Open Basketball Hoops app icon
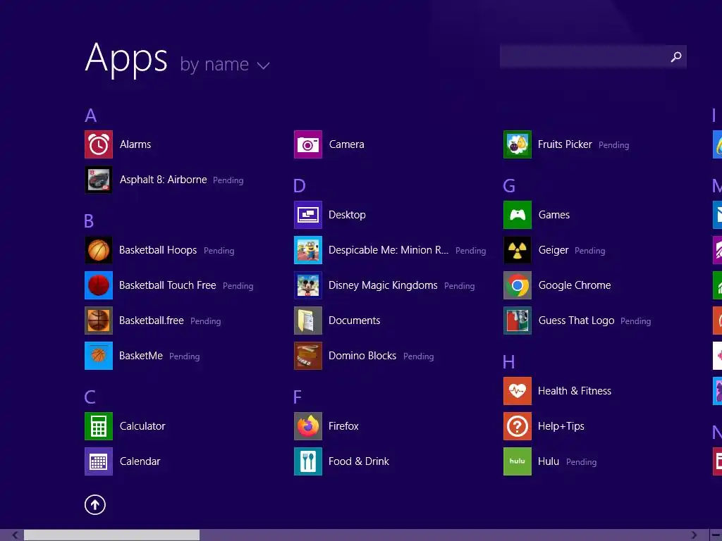Viewport: 722px width, 541px height. pyautogui.click(x=99, y=250)
